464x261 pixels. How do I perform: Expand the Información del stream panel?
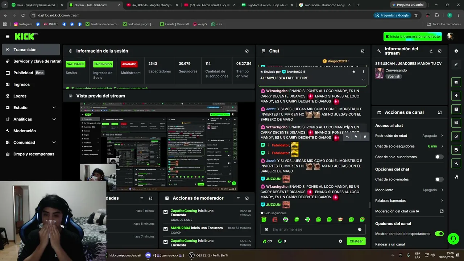click(x=440, y=51)
